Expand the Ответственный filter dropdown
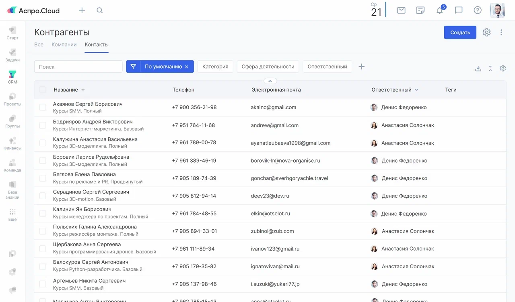Viewport: 515px width, 302px height. tap(327, 67)
